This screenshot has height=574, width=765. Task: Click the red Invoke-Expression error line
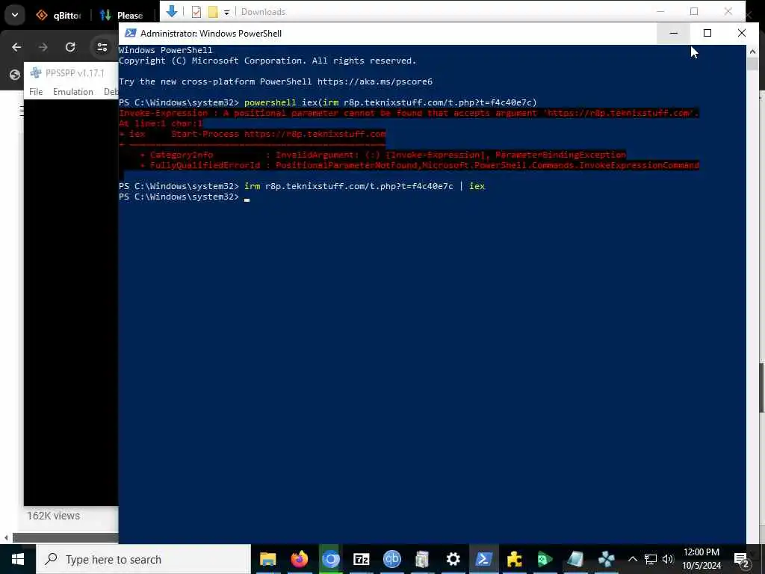(409, 114)
